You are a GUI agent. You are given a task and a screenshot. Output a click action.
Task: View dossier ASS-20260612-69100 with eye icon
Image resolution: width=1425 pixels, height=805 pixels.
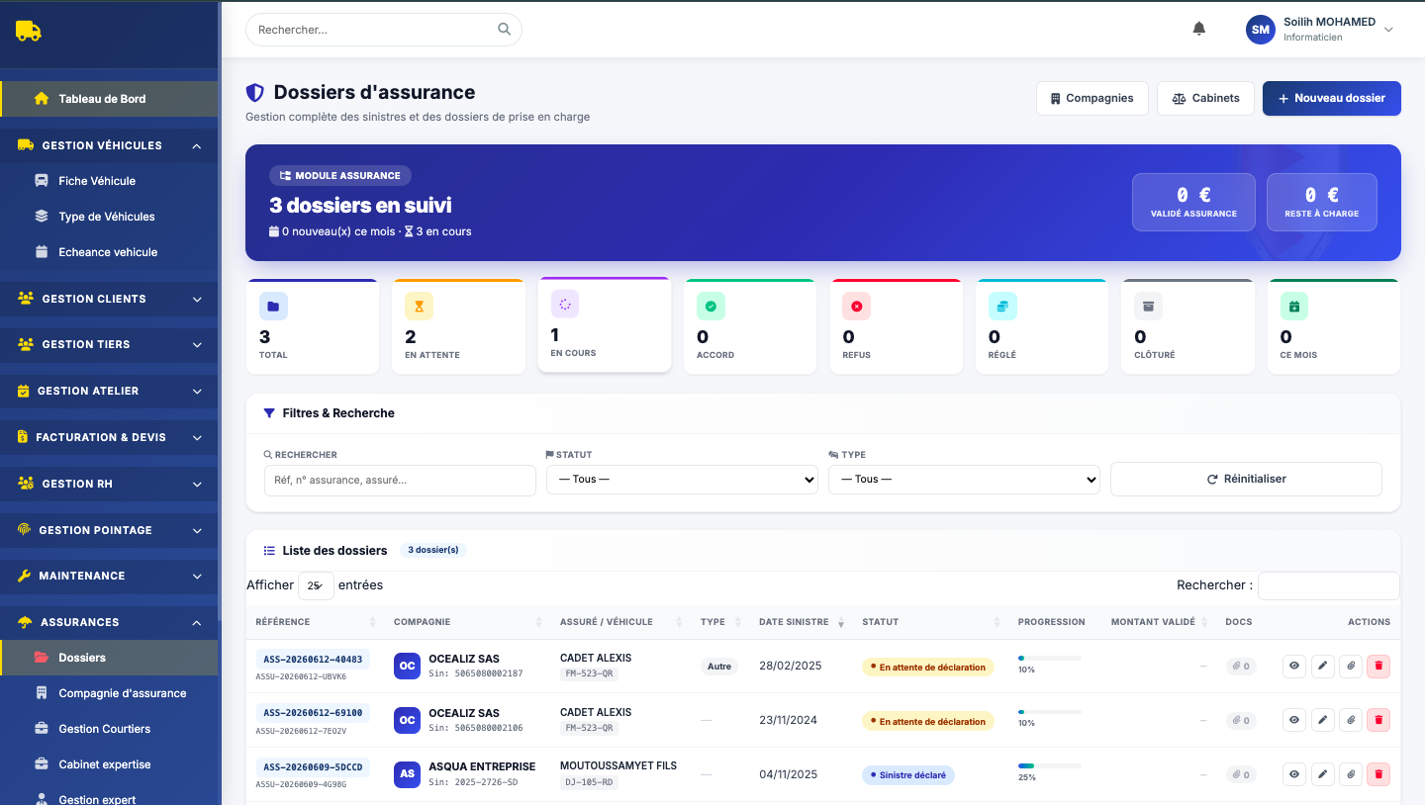(x=1294, y=720)
